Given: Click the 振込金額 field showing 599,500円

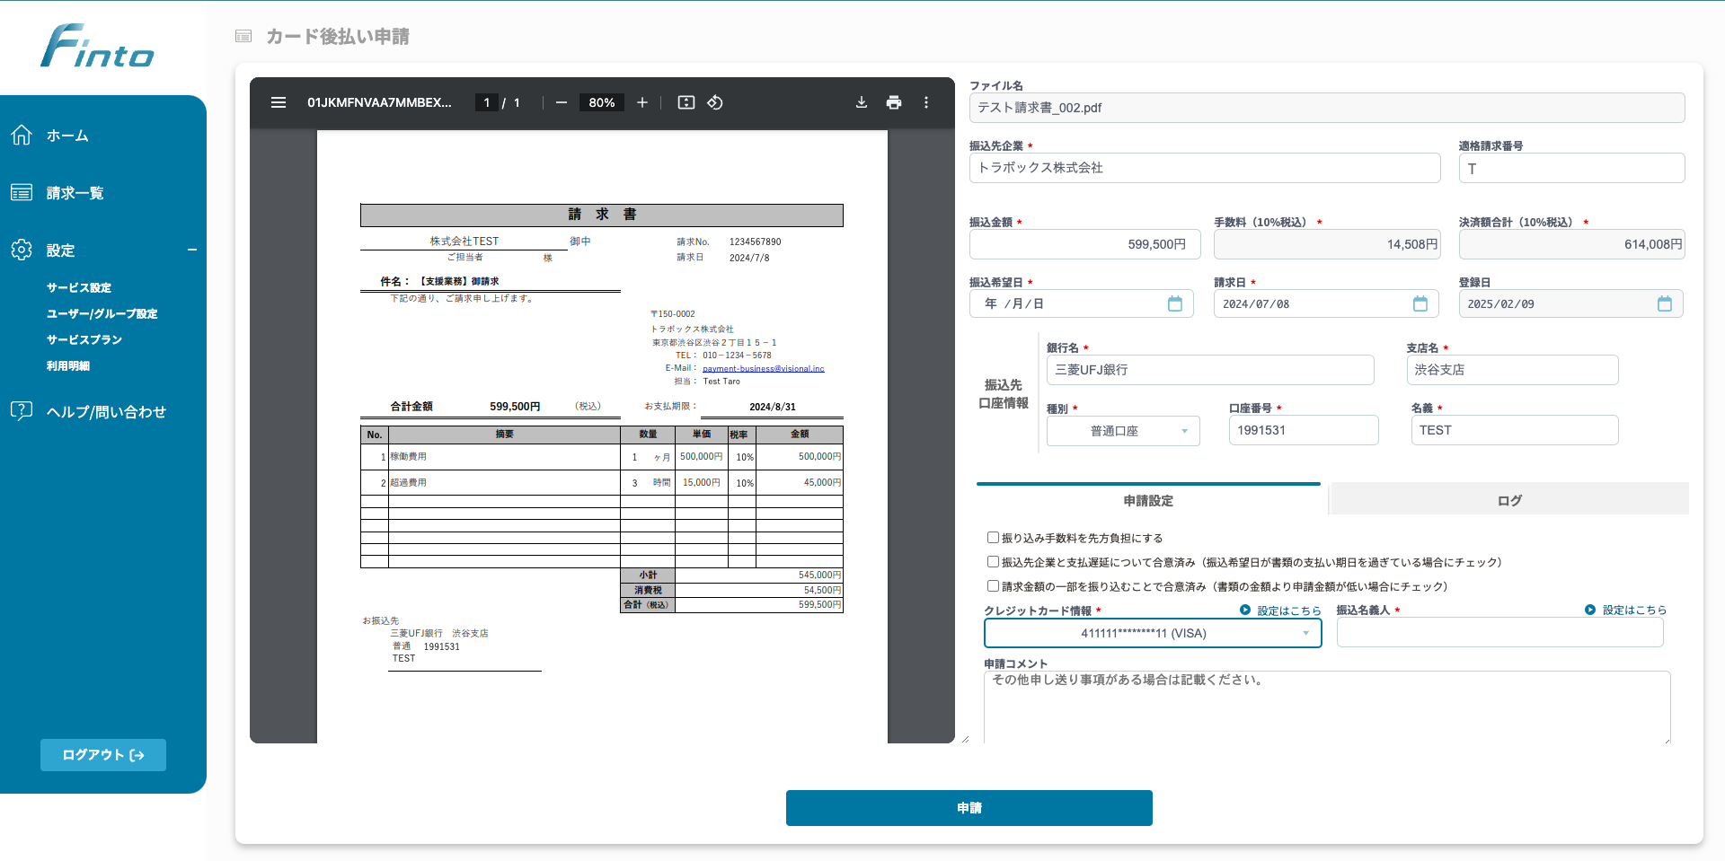Looking at the screenshot, I should 1085,244.
